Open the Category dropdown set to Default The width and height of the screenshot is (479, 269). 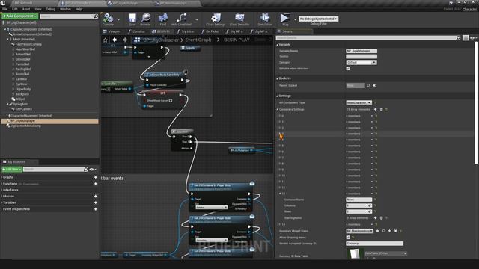pos(361,62)
